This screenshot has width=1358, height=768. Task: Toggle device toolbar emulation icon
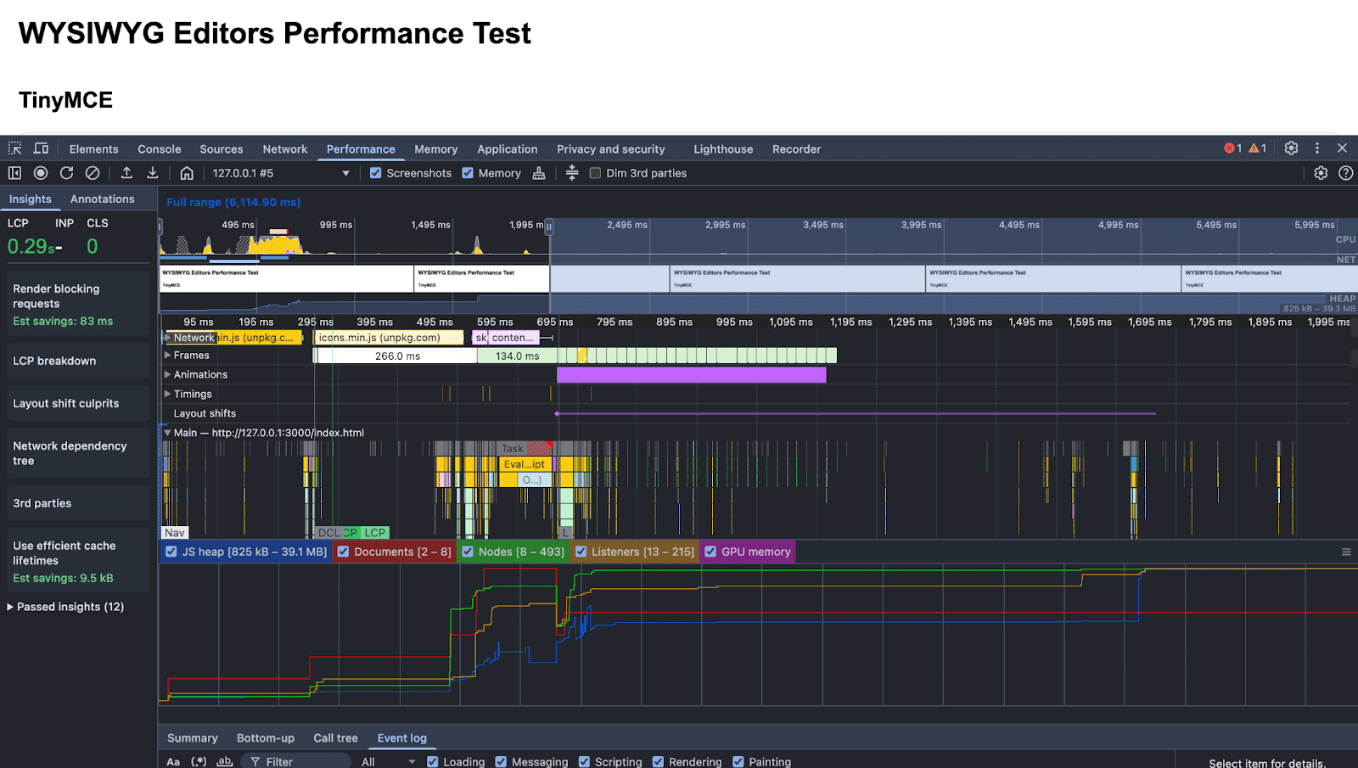(40, 148)
